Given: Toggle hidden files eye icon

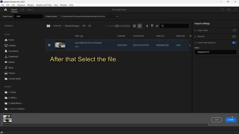Looking at the screenshot, I should 157,26.
